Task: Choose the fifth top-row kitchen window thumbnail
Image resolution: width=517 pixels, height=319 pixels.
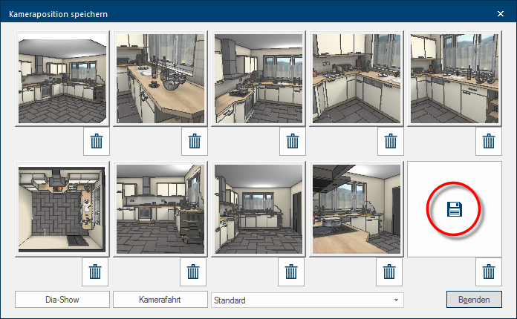Action: pyautogui.click(x=455, y=79)
